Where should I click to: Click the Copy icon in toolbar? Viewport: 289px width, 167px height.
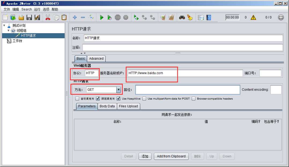coord(56,17)
